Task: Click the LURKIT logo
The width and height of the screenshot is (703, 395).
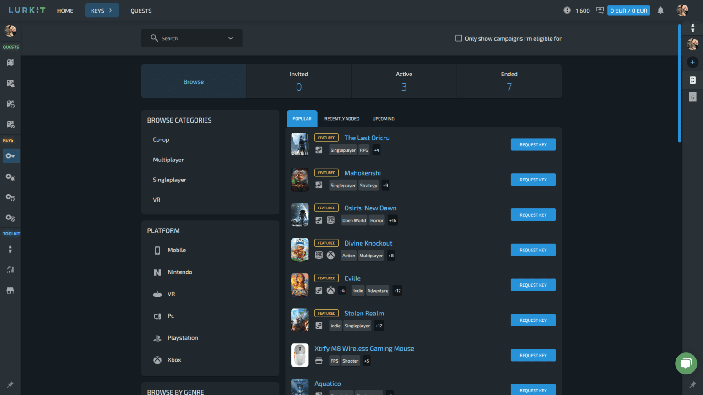Action: [x=27, y=10]
